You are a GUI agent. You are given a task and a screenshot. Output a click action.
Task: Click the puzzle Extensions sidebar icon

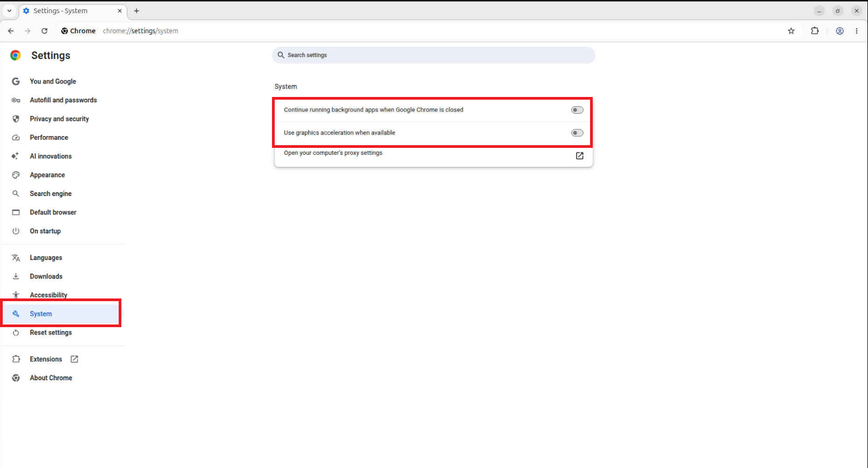coord(16,359)
